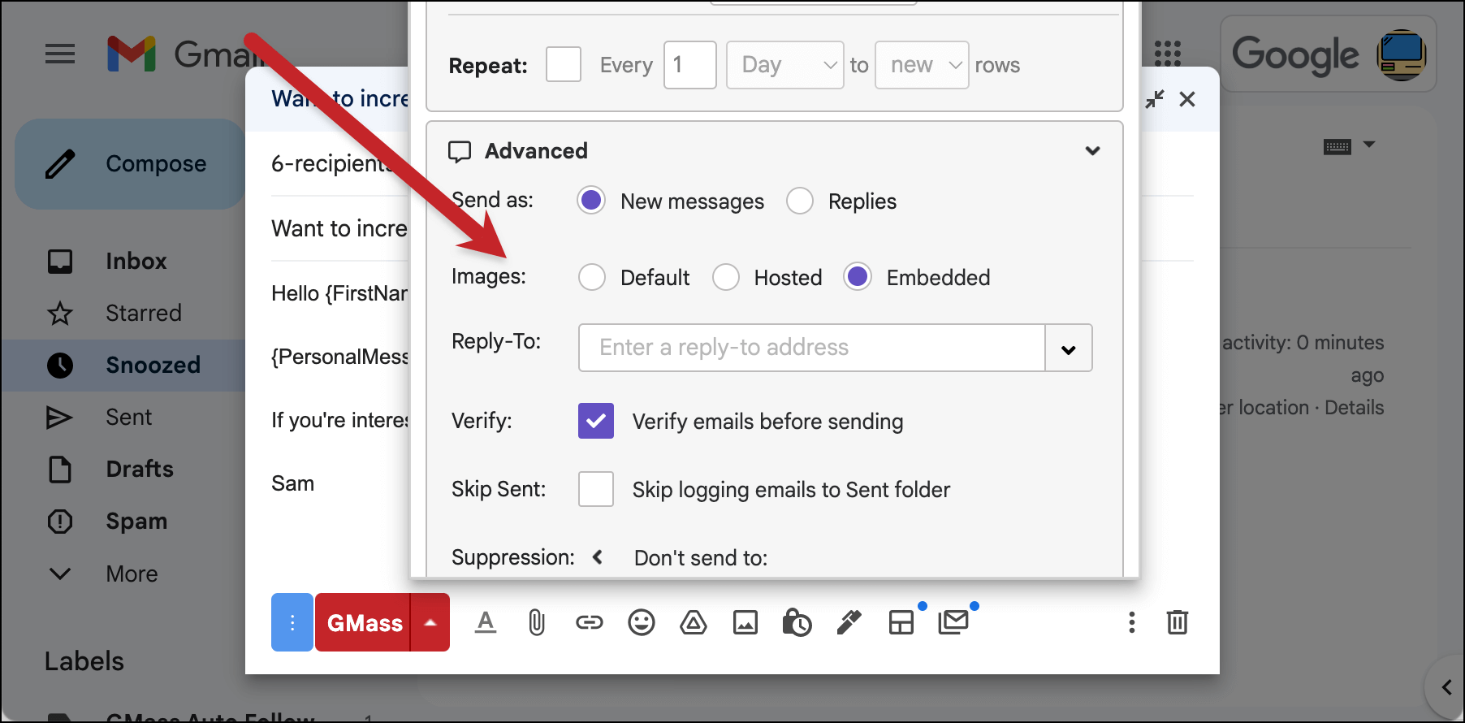The image size is (1465, 723).
Task: Click the red GMass send button
Action: 364,622
